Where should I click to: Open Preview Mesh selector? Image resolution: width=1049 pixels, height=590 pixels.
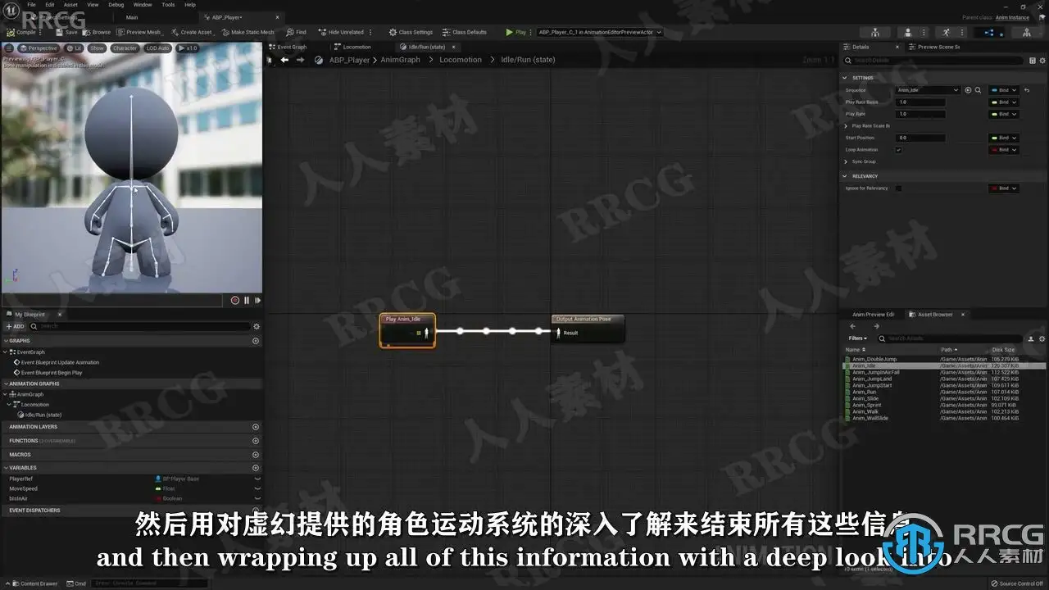tap(139, 32)
